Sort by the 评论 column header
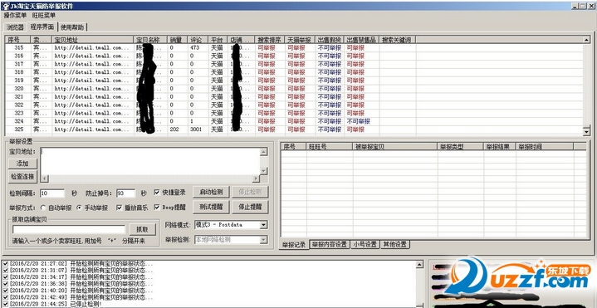This screenshot has width=597, height=308. coord(198,40)
